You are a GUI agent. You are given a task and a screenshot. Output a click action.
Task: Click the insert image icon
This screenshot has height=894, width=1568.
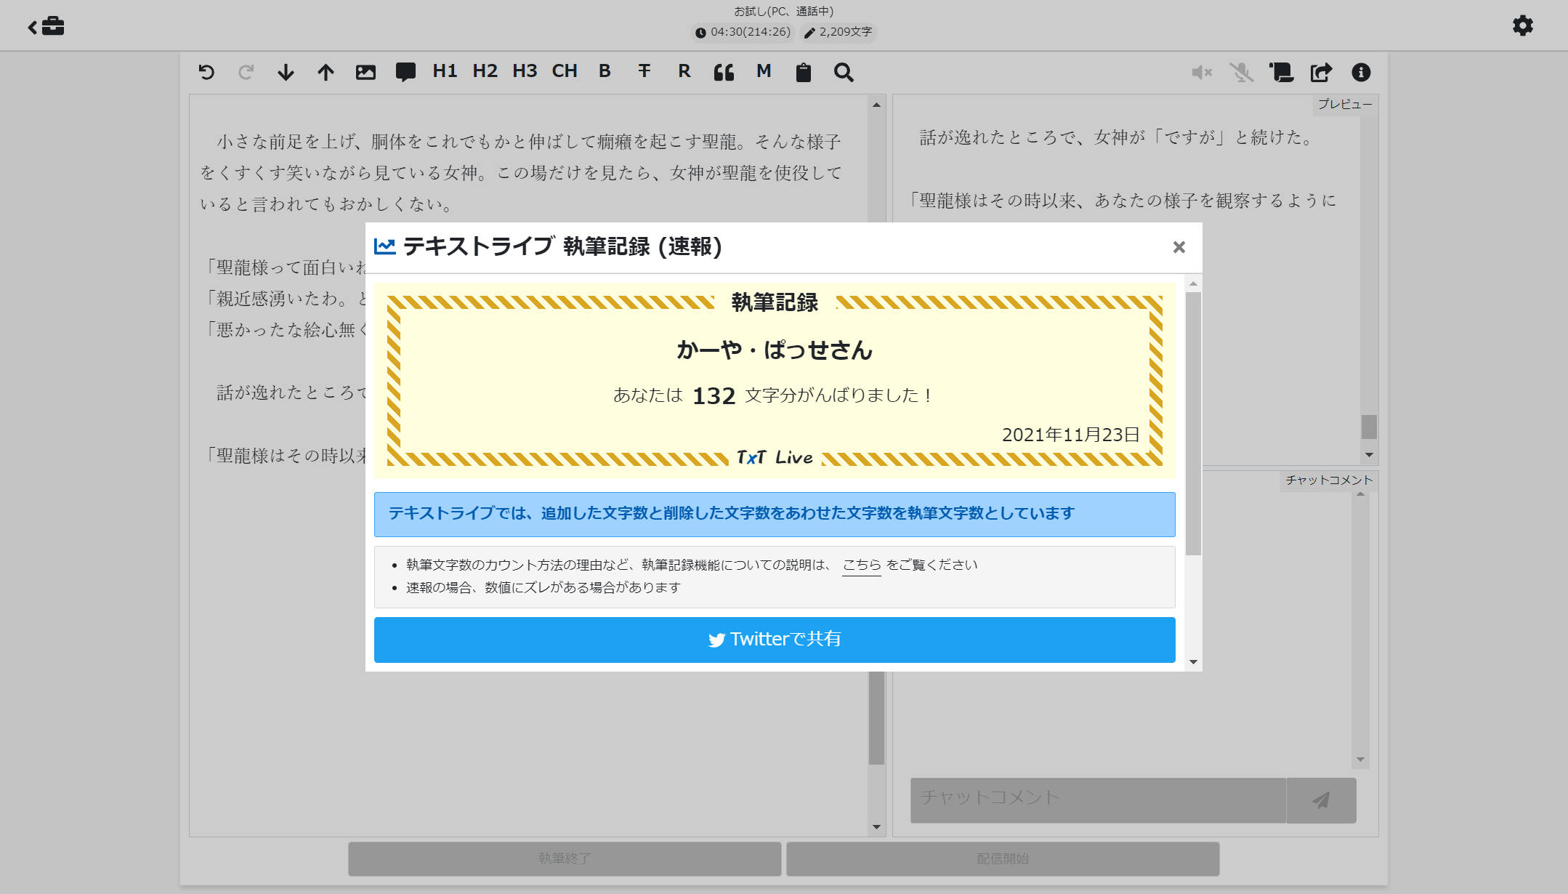tap(365, 72)
